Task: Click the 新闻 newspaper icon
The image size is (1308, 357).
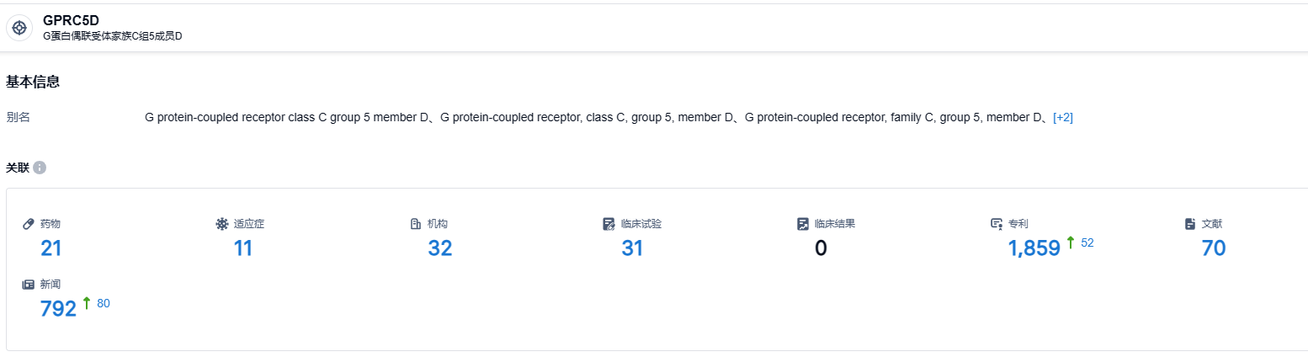Action: tap(29, 285)
